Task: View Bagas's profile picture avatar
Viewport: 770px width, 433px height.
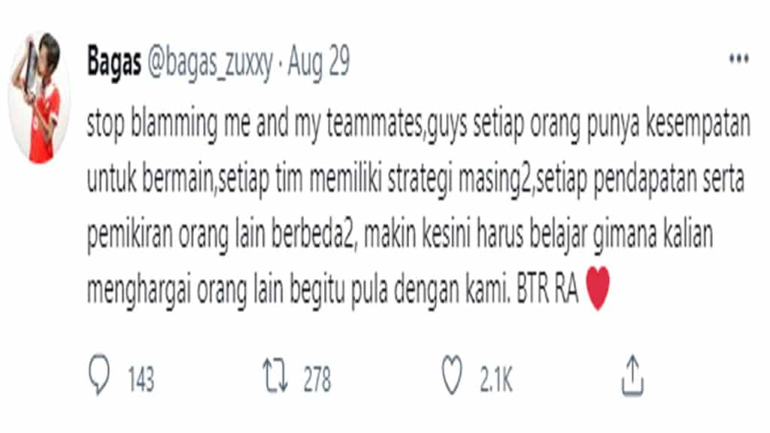Action: coord(40,97)
